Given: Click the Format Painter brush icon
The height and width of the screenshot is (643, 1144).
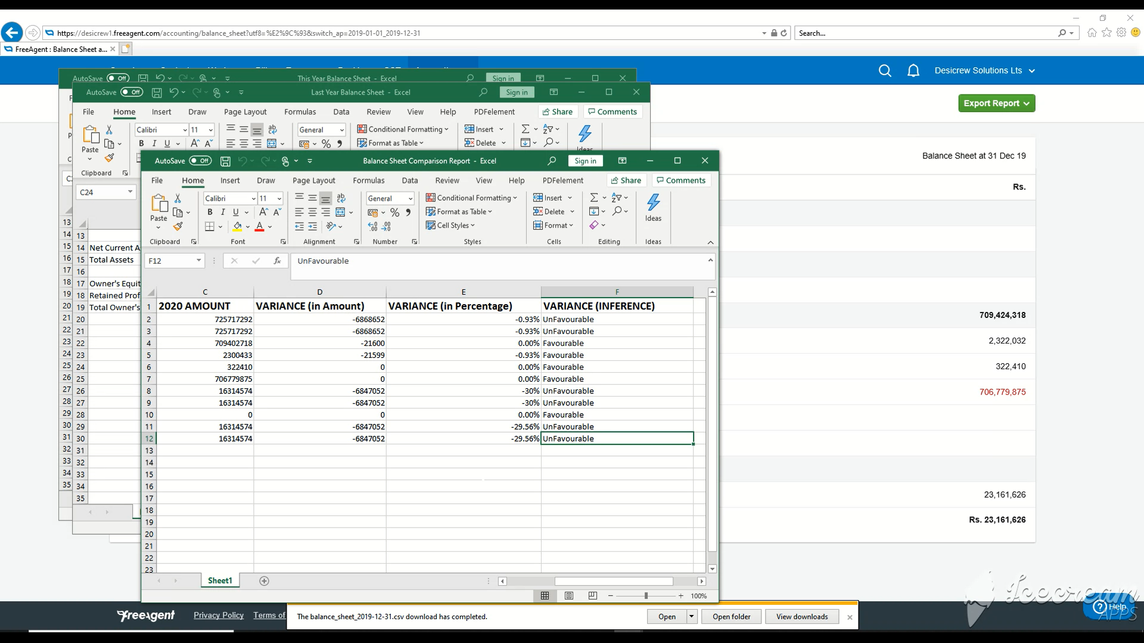Looking at the screenshot, I should (178, 226).
